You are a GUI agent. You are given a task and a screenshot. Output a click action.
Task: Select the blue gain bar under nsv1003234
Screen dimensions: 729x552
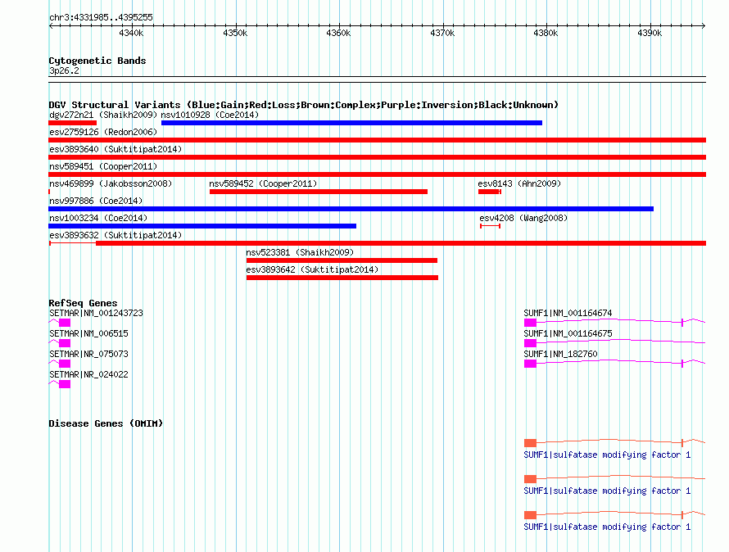[x=202, y=226]
